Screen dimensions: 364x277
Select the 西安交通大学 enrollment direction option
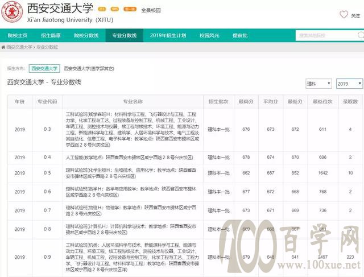44,68
